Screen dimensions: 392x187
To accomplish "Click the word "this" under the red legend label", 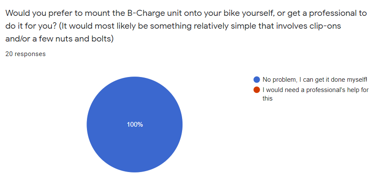I will [x=267, y=98].
